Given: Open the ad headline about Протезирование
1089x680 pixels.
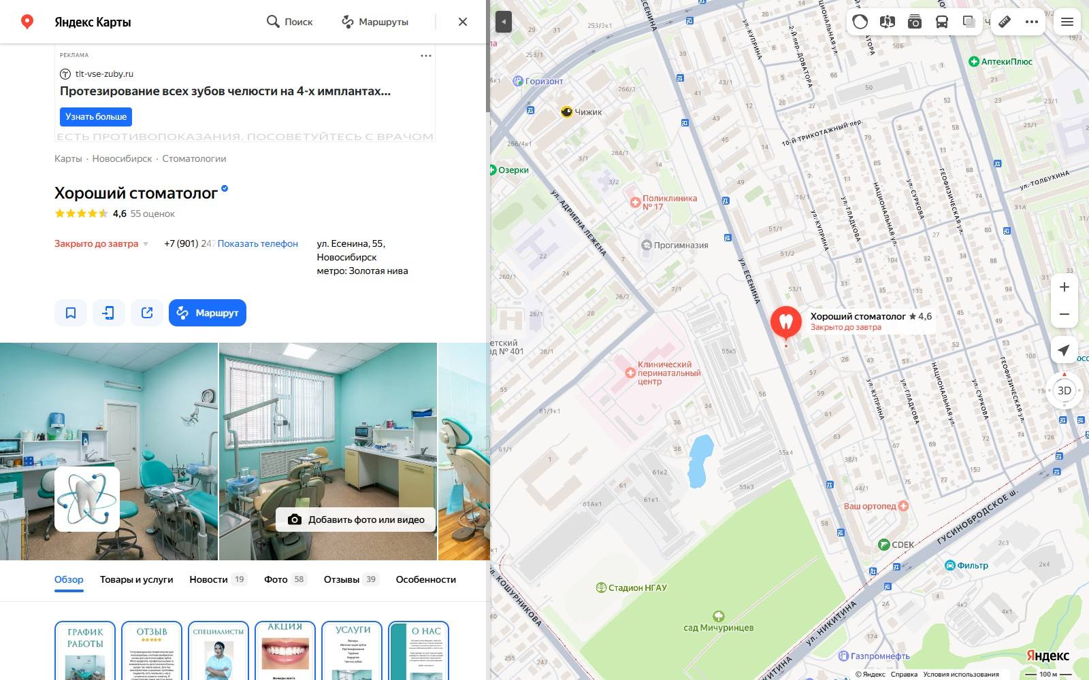Looking at the screenshot, I should click(225, 91).
